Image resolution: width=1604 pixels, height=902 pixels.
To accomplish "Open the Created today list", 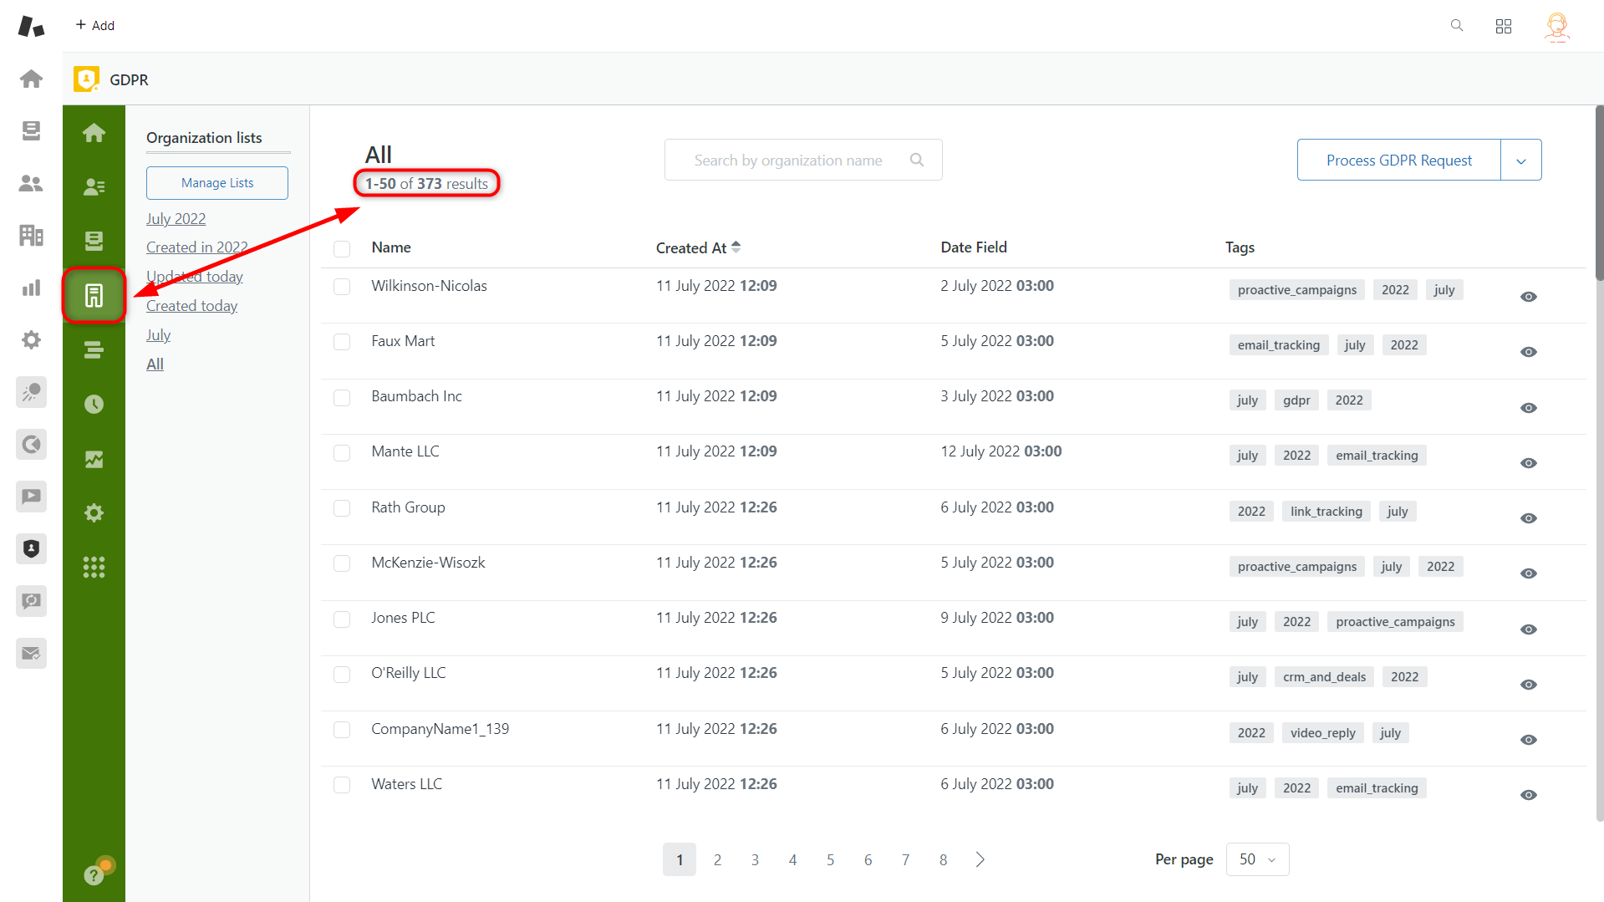I will tap(191, 306).
